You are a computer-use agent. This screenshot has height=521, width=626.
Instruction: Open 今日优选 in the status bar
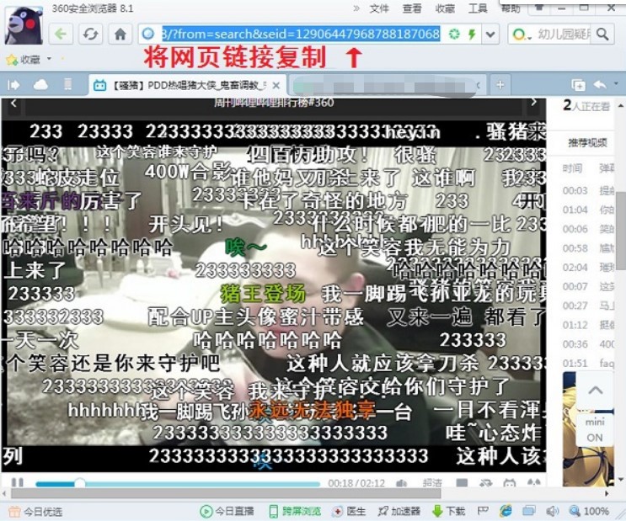click(x=35, y=512)
